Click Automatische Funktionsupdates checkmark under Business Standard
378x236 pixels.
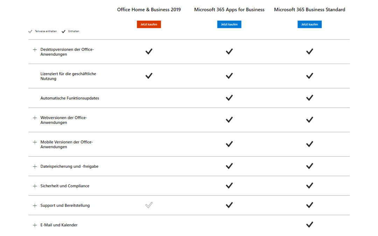pyautogui.click(x=309, y=98)
